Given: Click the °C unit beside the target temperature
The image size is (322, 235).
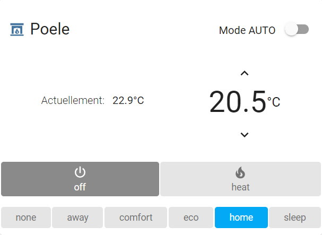Looking at the screenshot, I should (274, 102).
